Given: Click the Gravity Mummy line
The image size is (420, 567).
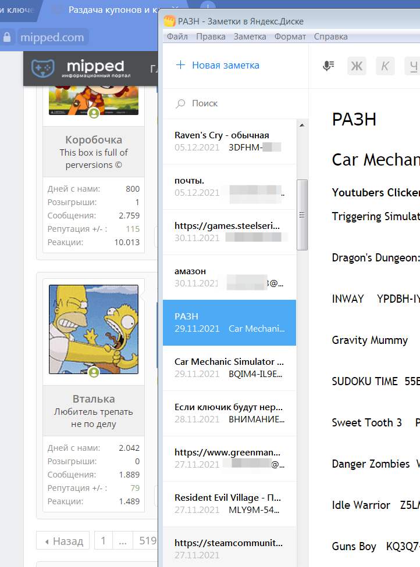Looking at the screenshot, I should click(x=369, y=340).
